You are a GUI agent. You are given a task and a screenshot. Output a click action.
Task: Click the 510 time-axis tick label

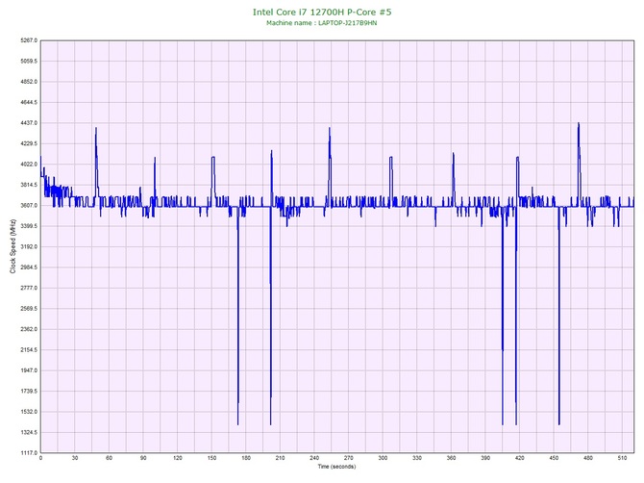point(622,458)
